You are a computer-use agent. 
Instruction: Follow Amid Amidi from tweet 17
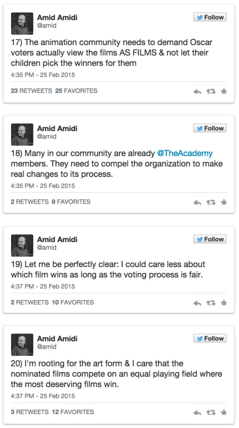pos(210,17)
